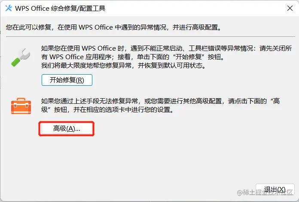This screenshot has height=202, width=299.
Task: Click the line starting 有 WPS Office 应用程序
Action: click(133, 57)
